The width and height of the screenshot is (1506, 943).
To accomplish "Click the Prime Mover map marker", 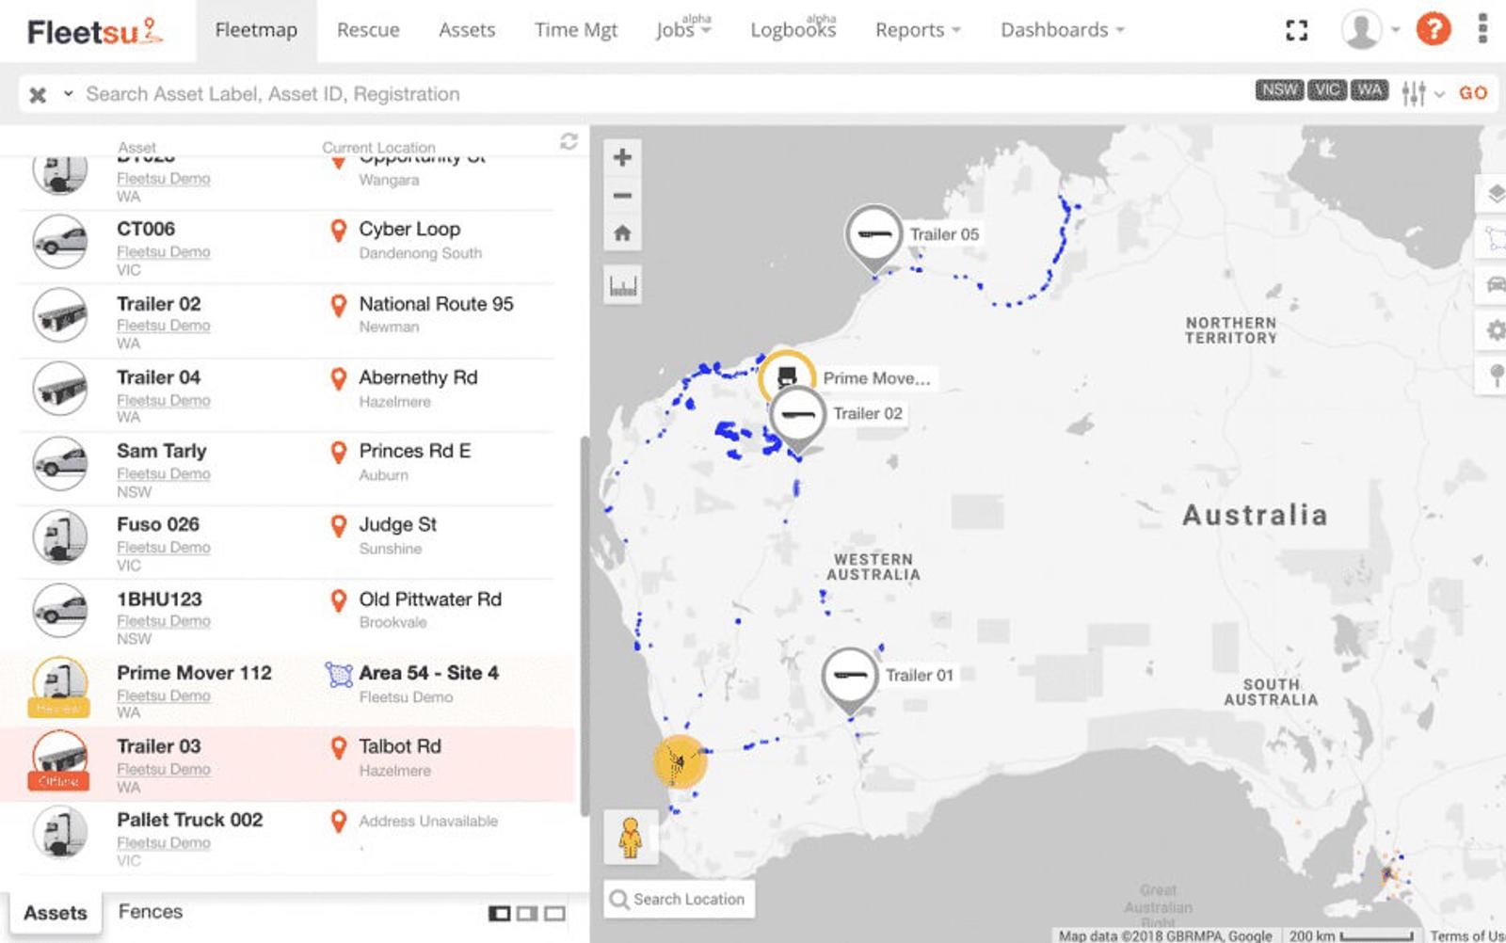I will (x=787, y=377).
